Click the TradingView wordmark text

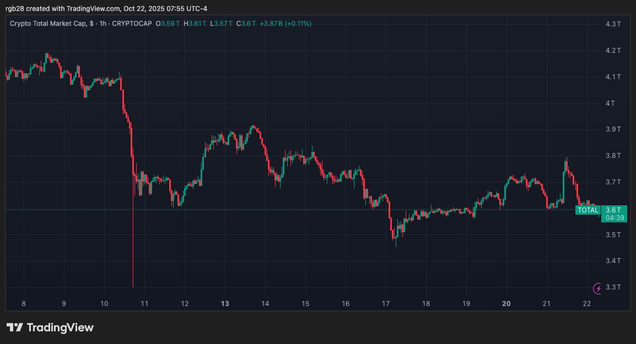pyautogui.click(x=60, y=327)
